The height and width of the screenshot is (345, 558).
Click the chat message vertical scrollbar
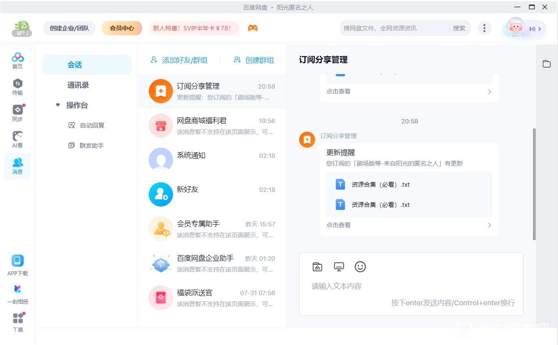point(534,184)
